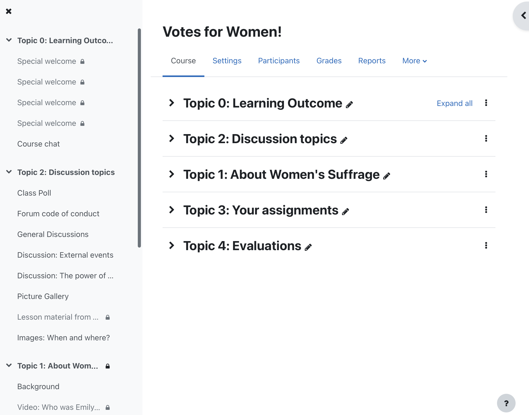Collapse Topic 0 in the course index sidebar
The height and width of the screenshot is (415, 529).
click(9, 40)
